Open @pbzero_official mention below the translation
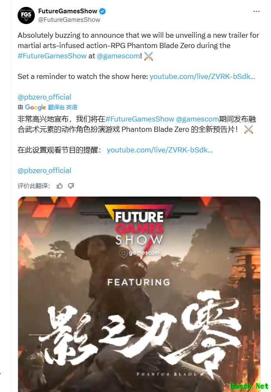 [44, 170]
